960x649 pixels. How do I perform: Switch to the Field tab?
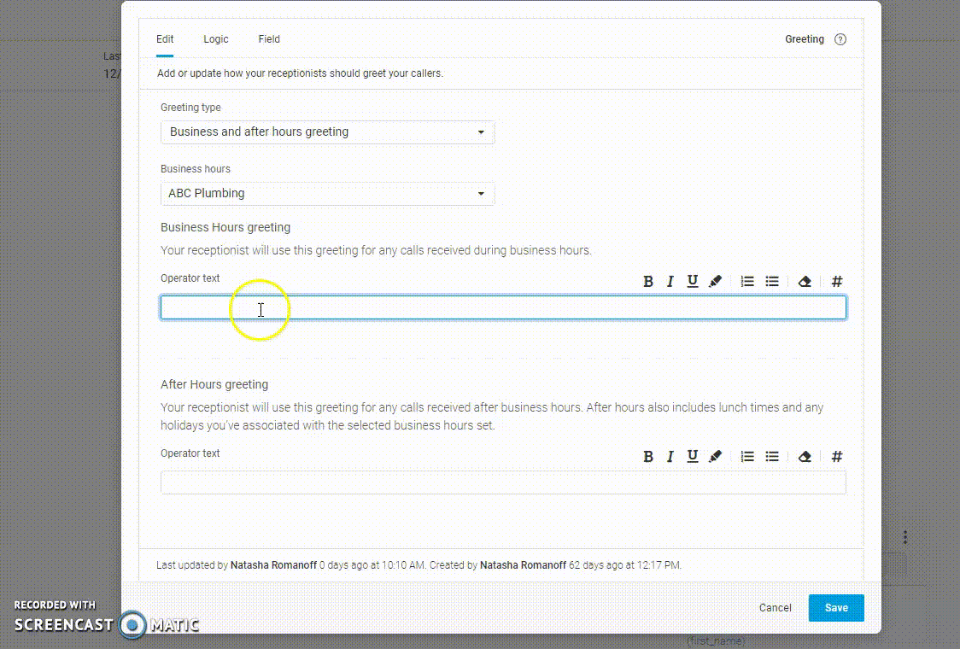[x=269, y=39]
